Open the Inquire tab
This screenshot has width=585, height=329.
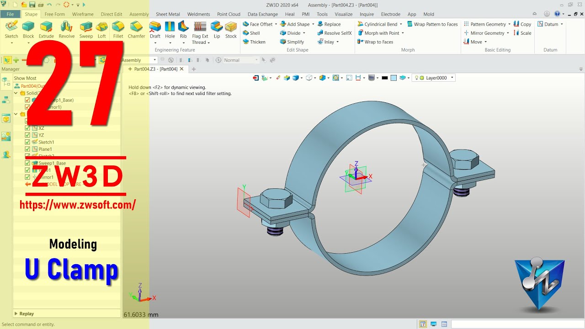pos(367,14)
